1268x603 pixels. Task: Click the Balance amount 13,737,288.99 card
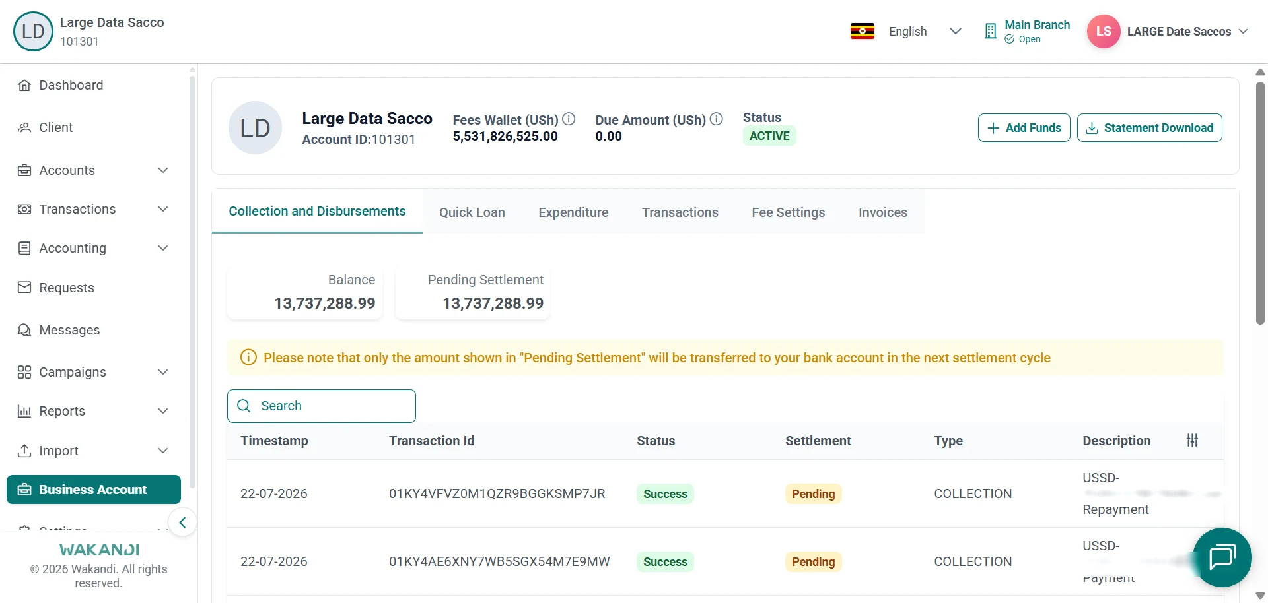pos(304,293)
